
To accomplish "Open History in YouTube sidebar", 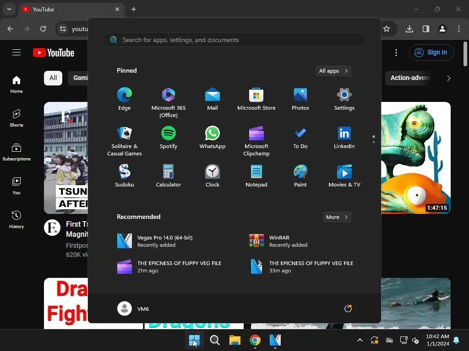I will coord(16,219).
